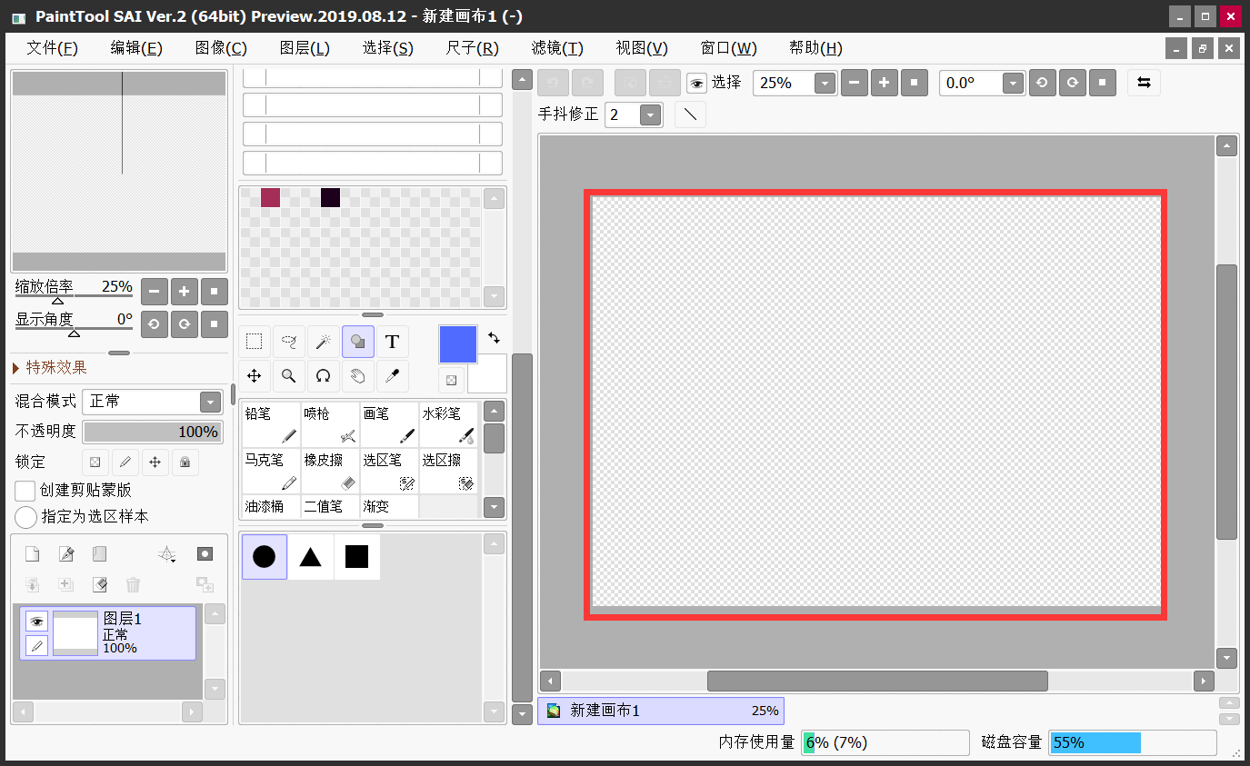Image resolution: width=1250 pixels, height=766 pixels.
Task: Open the 视图(V) menu
Action: coord(642,48)
